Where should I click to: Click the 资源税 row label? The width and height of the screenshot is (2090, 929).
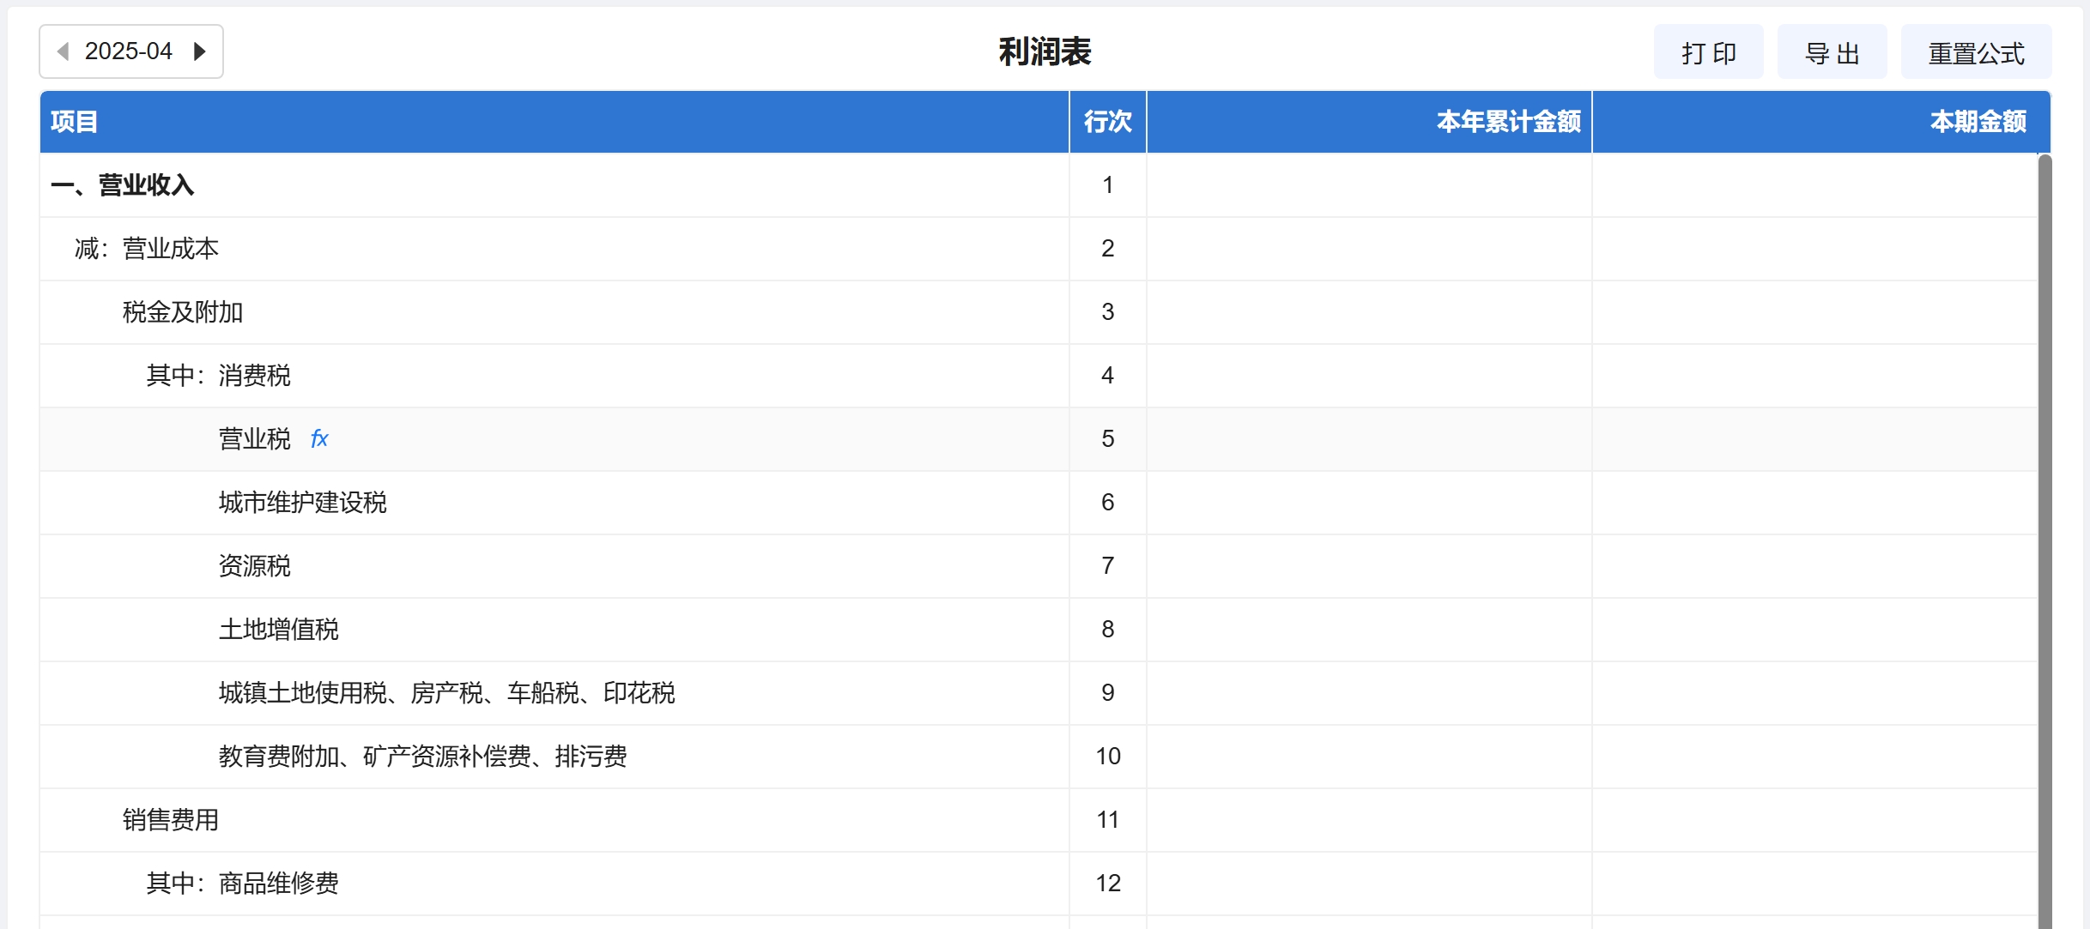[255, 566]
